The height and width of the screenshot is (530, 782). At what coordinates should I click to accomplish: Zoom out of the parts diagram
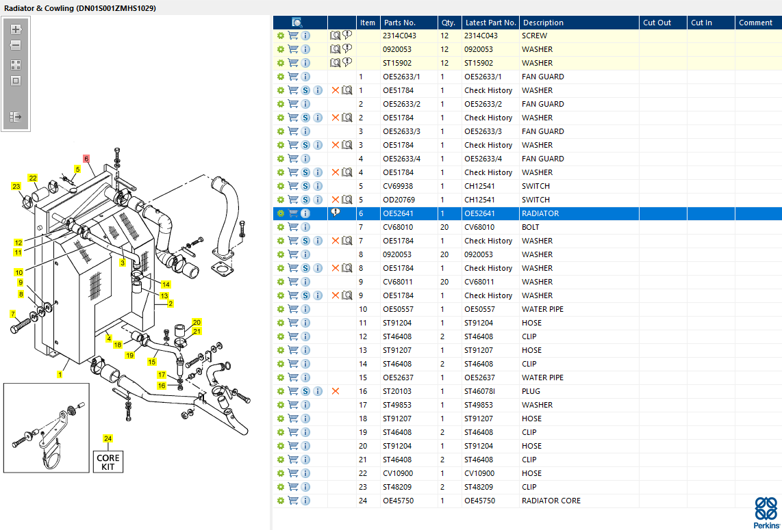point(16,45)
